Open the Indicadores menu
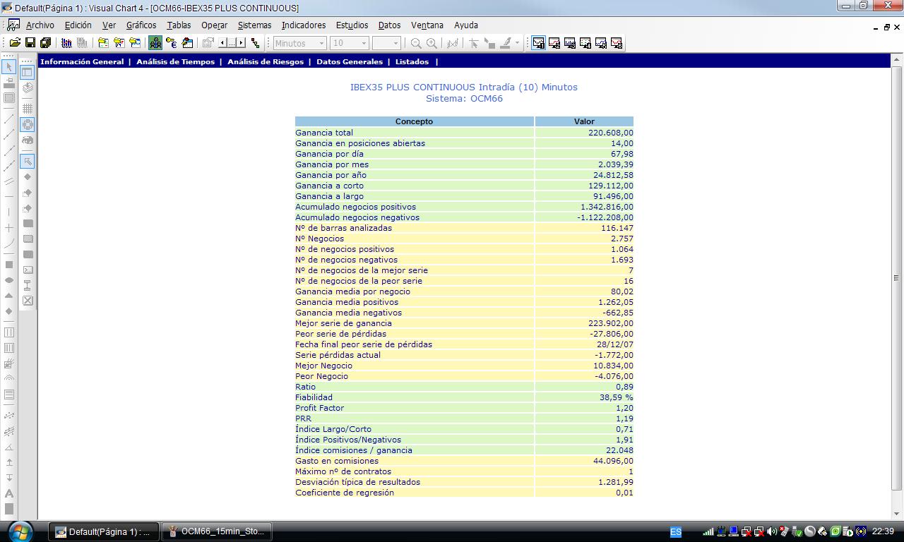 tap(304, 25)
